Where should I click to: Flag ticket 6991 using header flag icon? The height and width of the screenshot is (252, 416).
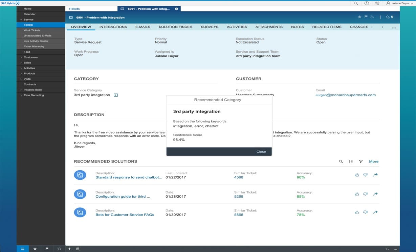366,17
